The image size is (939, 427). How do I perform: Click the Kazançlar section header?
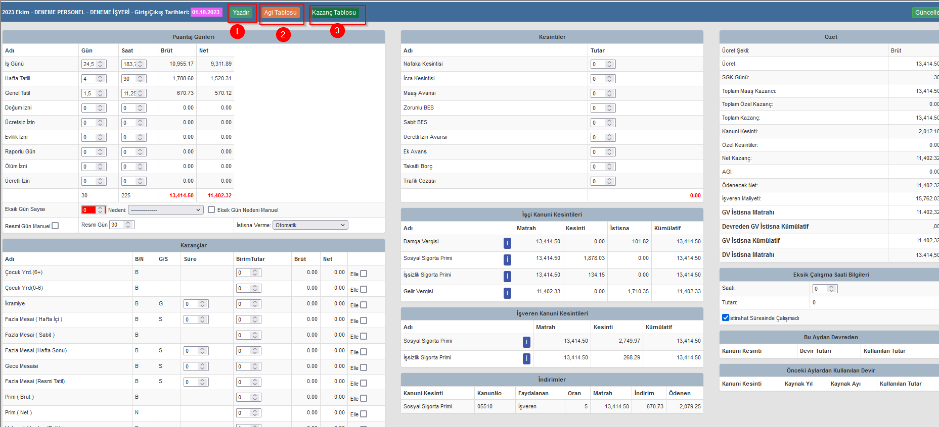click(x=194, y=245)
